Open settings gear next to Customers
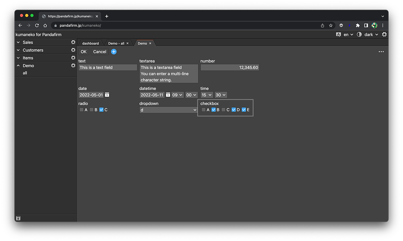This screenshot has height=241, width=403. coord(73,50)
